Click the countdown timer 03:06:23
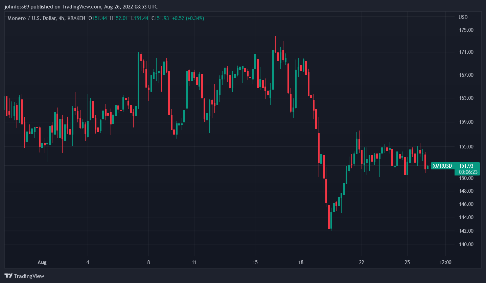Viewport: 486px width, 283px height. point(468,172)
